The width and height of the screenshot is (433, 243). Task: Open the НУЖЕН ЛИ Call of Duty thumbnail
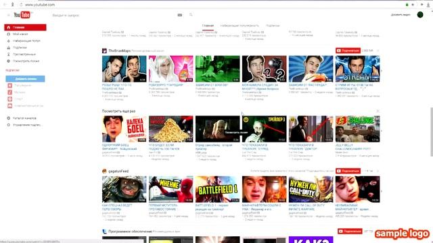tap(311, 189)
